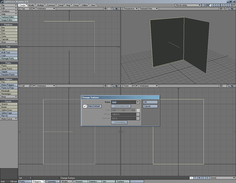Screen dimensions: 236x183
Task: Select the pan icon in the Perspective viewport
Action: 221,9
